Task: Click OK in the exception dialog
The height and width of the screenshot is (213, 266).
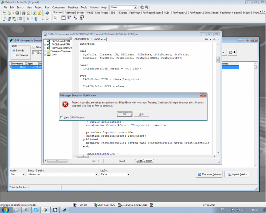Action: (x=124, y=114)
